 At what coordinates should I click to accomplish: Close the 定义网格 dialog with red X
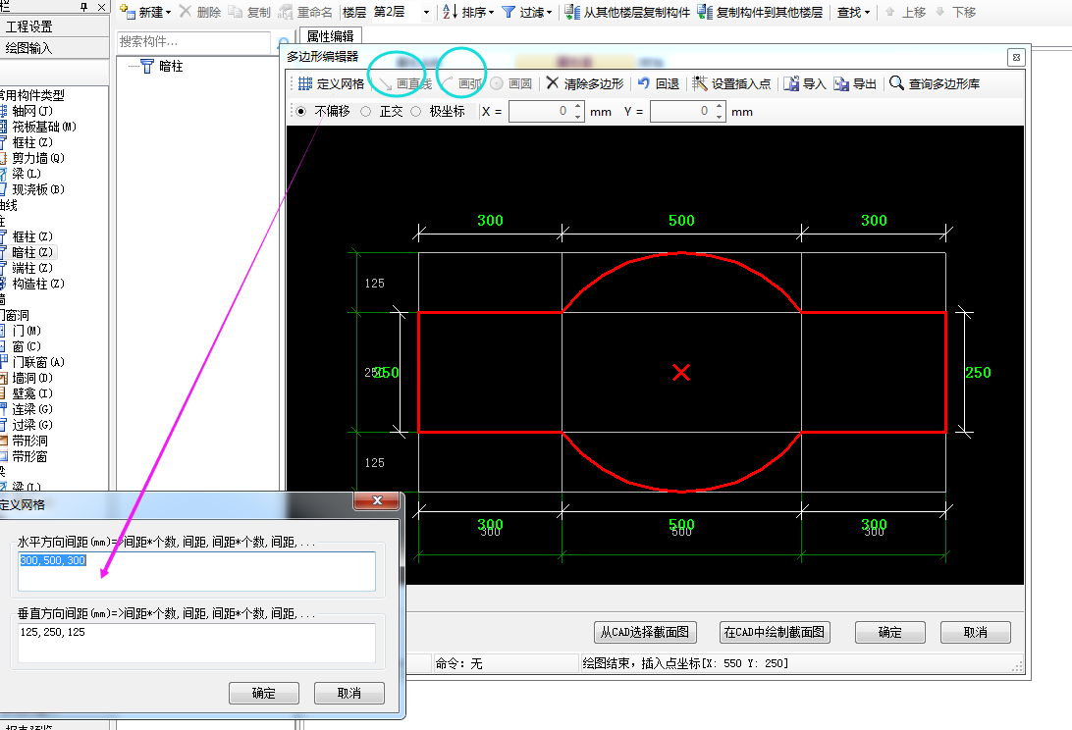tap(376, 500)
